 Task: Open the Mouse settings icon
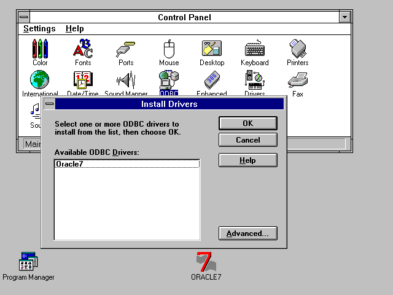(x=169, y=49)
